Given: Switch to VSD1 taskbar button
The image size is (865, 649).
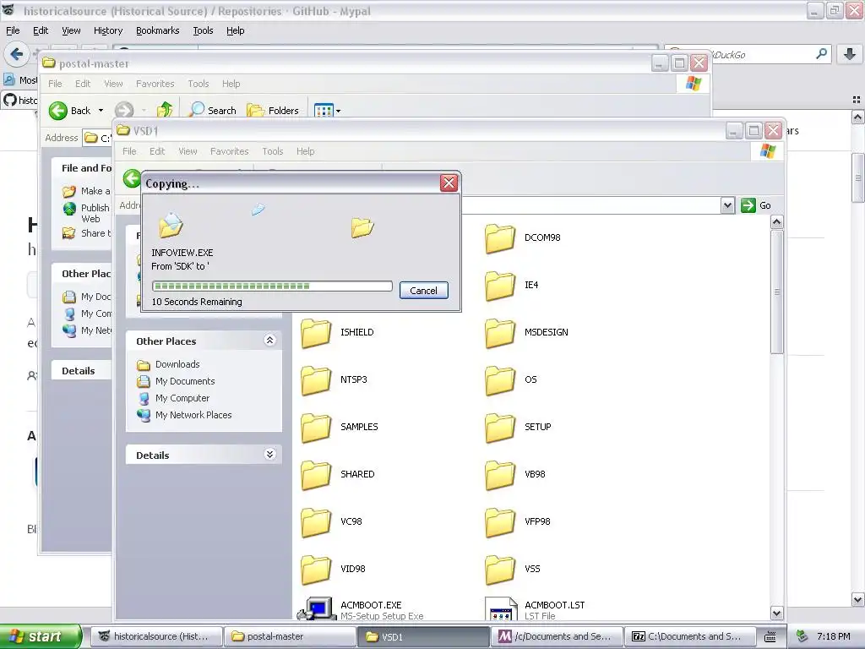Looking at the screenshot, I should point(424,636).
